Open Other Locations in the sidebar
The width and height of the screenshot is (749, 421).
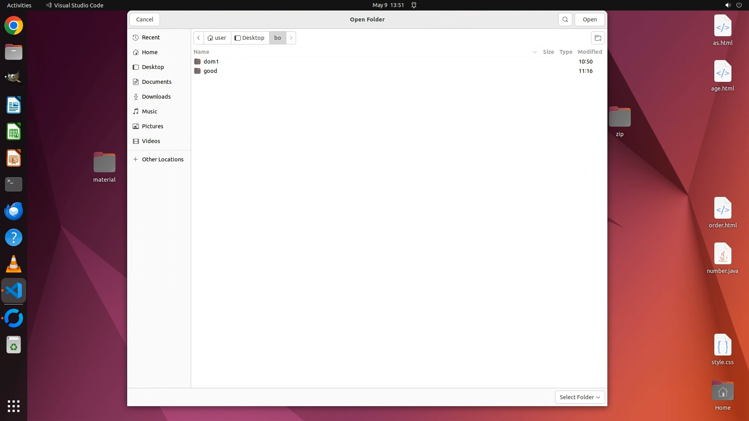tap(162, 159)
